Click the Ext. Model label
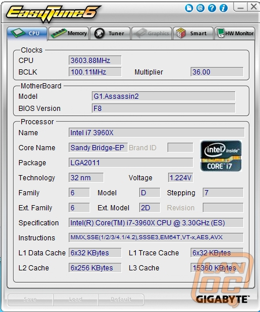This screenshot has height=312, width=260. (x=113, y=208)
